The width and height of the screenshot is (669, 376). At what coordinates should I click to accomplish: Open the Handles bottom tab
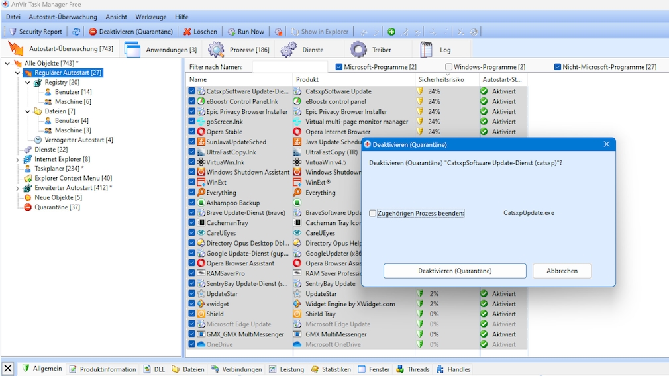click(x=453, y=369)
